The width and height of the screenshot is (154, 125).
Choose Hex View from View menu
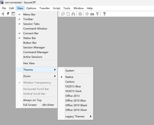click(36, 63)
